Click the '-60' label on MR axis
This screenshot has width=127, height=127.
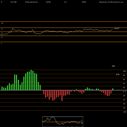tap(124, 104)
